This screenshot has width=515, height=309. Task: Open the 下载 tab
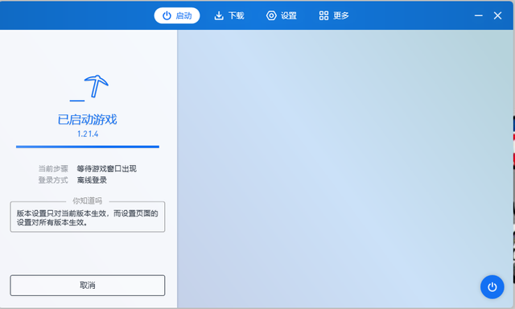click(236, 15)
